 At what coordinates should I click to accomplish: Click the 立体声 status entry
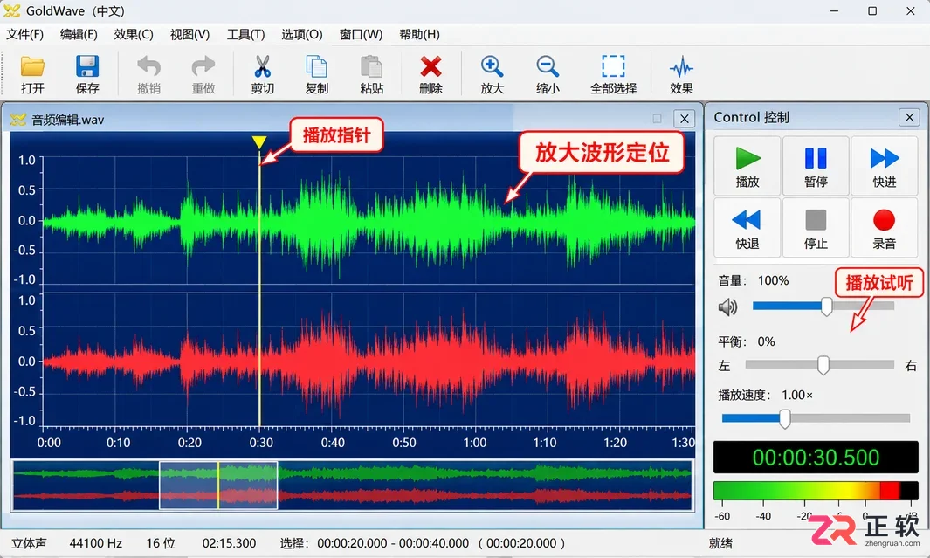29,543
